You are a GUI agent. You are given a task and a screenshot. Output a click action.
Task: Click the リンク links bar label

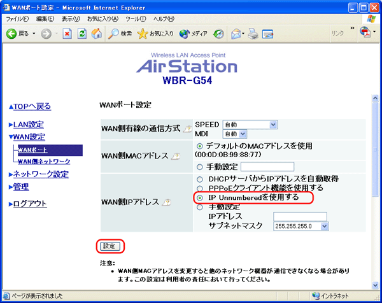337,33
